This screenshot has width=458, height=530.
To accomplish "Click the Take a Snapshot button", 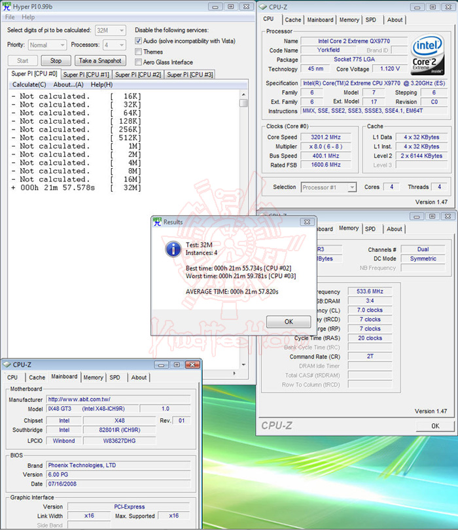I will pos(100,61).
